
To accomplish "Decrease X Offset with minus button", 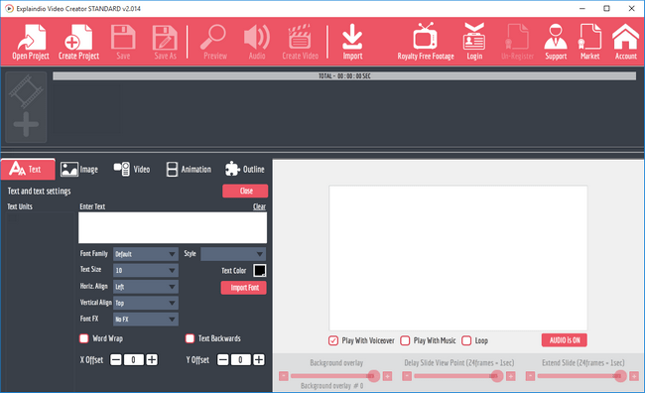I will point(115,359).
